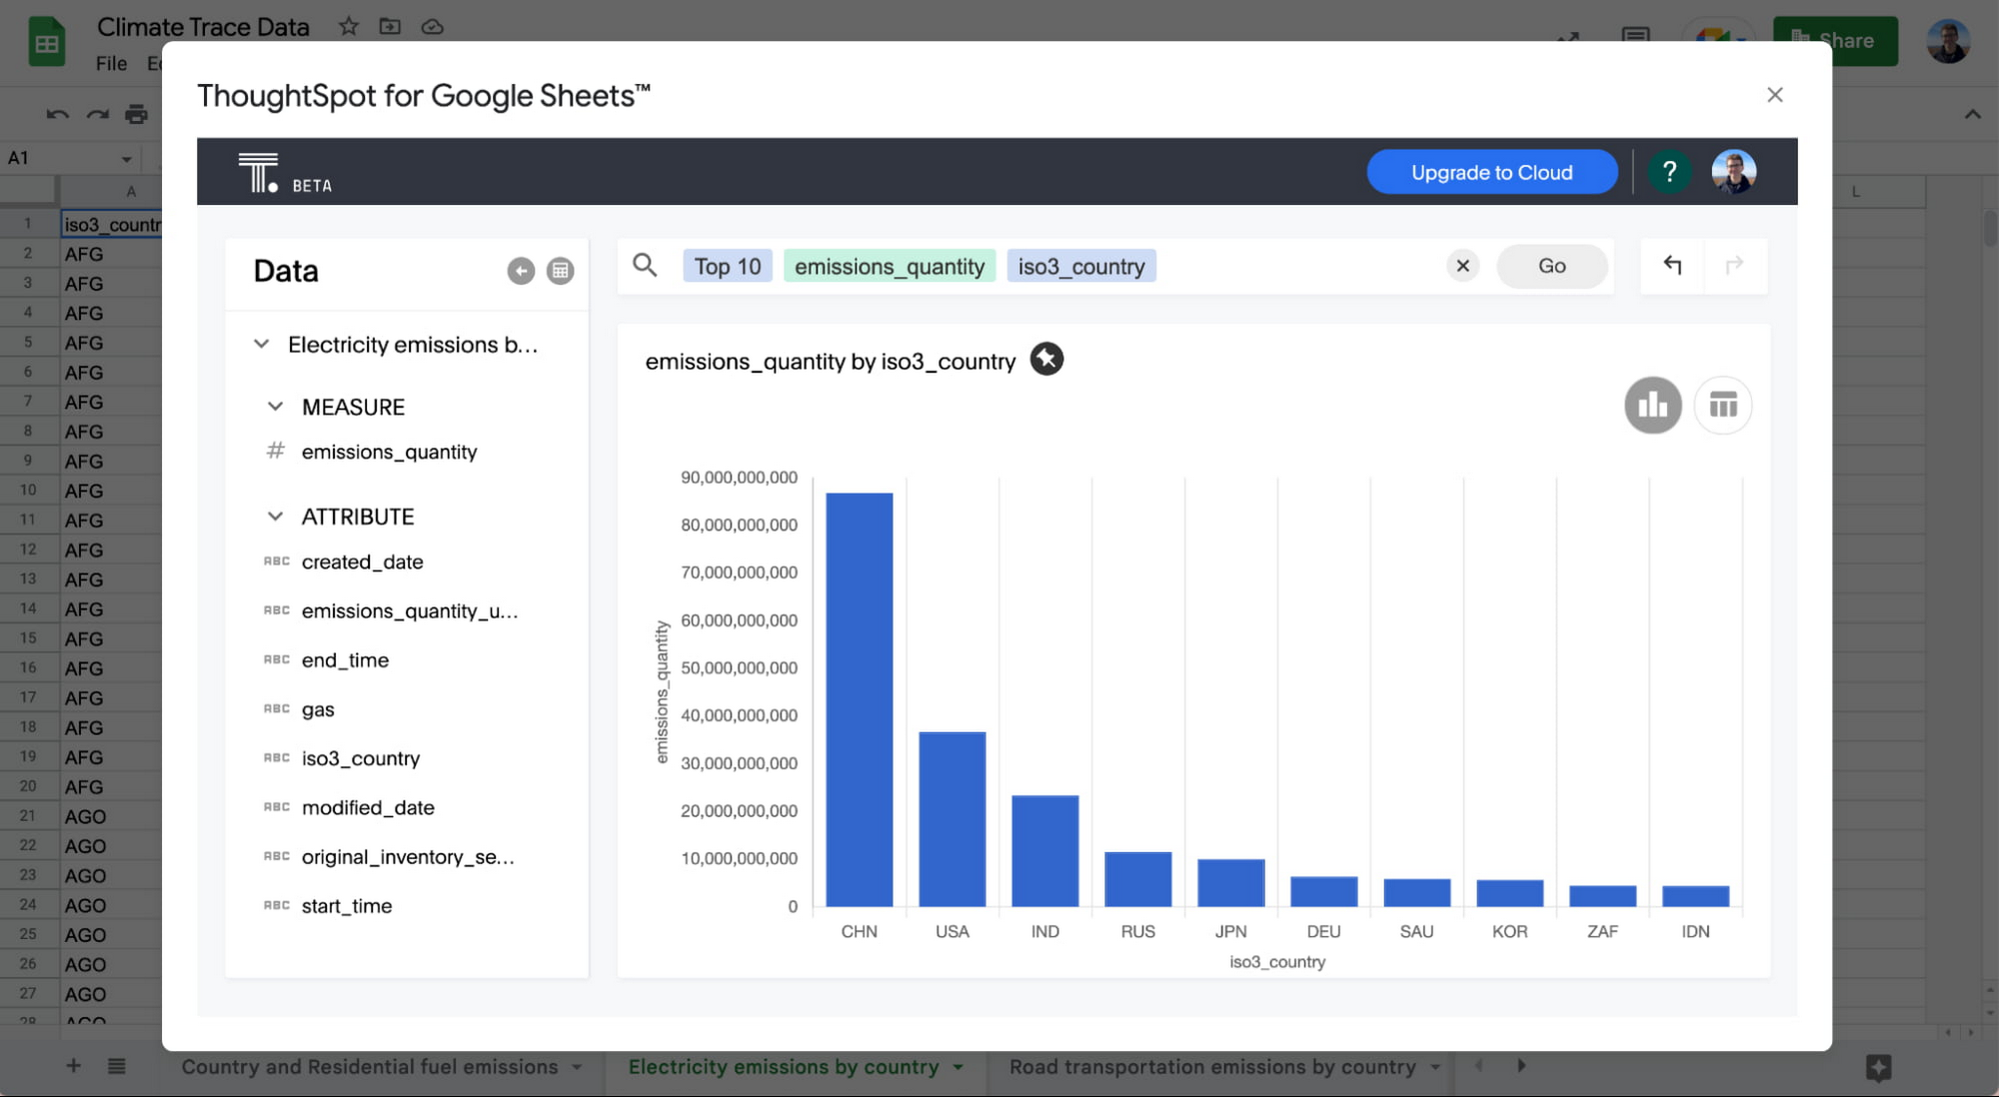The image size is (1999, 1097).
Task: Open the cell name box dropdown
Action: click(x=126, y=158)
